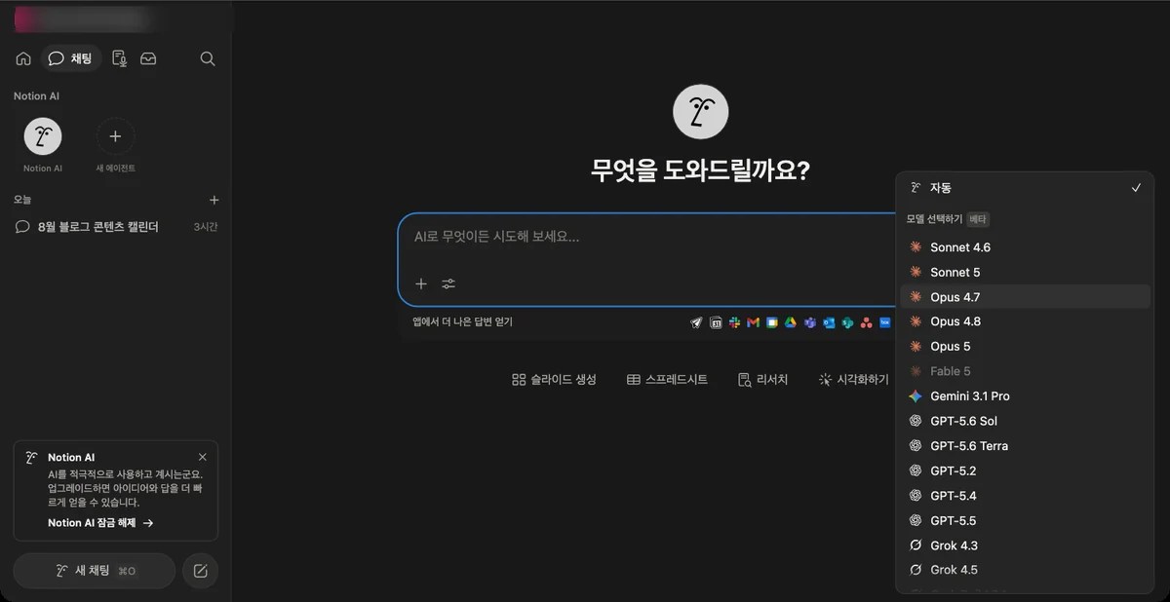
Task: Click the Google Calendar integration icon
Action: click(772, 322)
